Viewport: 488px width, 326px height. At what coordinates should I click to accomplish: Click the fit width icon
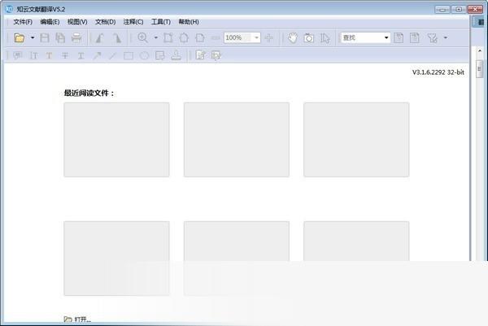(x=200, y=38)
